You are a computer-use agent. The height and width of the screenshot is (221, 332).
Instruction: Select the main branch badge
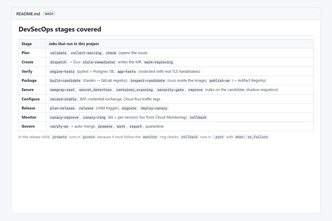tap(49, 14)
